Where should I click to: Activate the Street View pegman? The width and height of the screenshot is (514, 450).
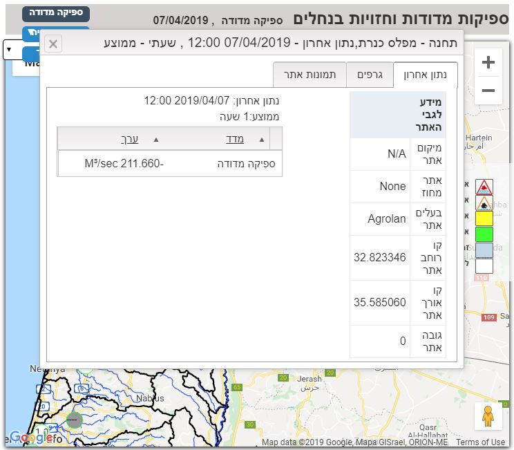488,416
